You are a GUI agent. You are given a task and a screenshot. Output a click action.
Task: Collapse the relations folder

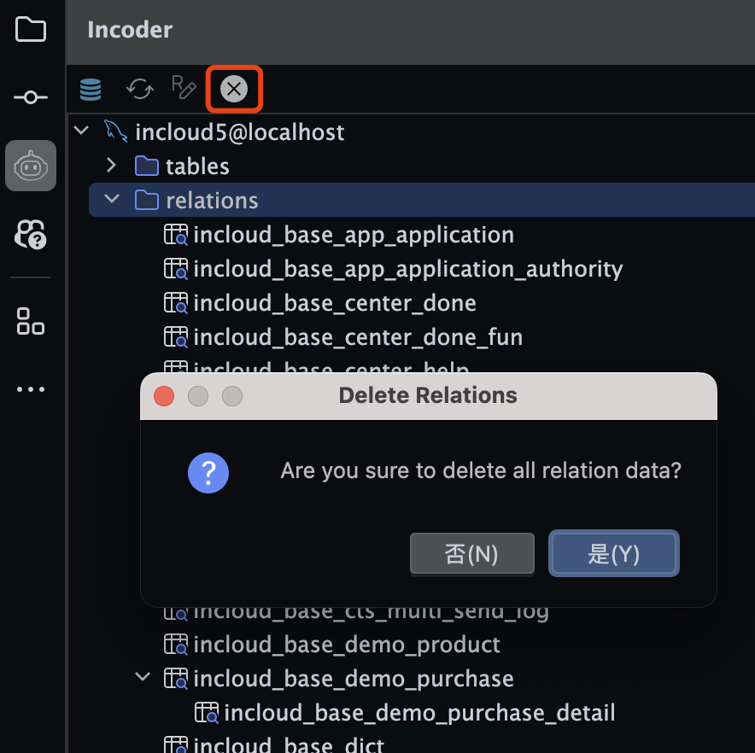point(111,200)
